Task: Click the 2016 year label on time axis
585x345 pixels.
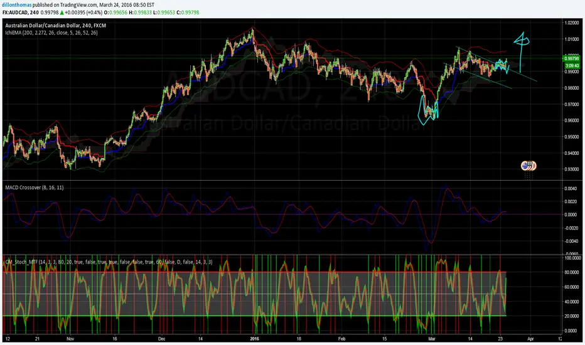Action: point(254,339)
